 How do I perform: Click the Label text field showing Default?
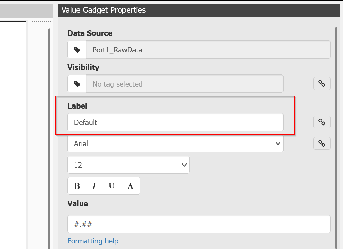(175, 122)
